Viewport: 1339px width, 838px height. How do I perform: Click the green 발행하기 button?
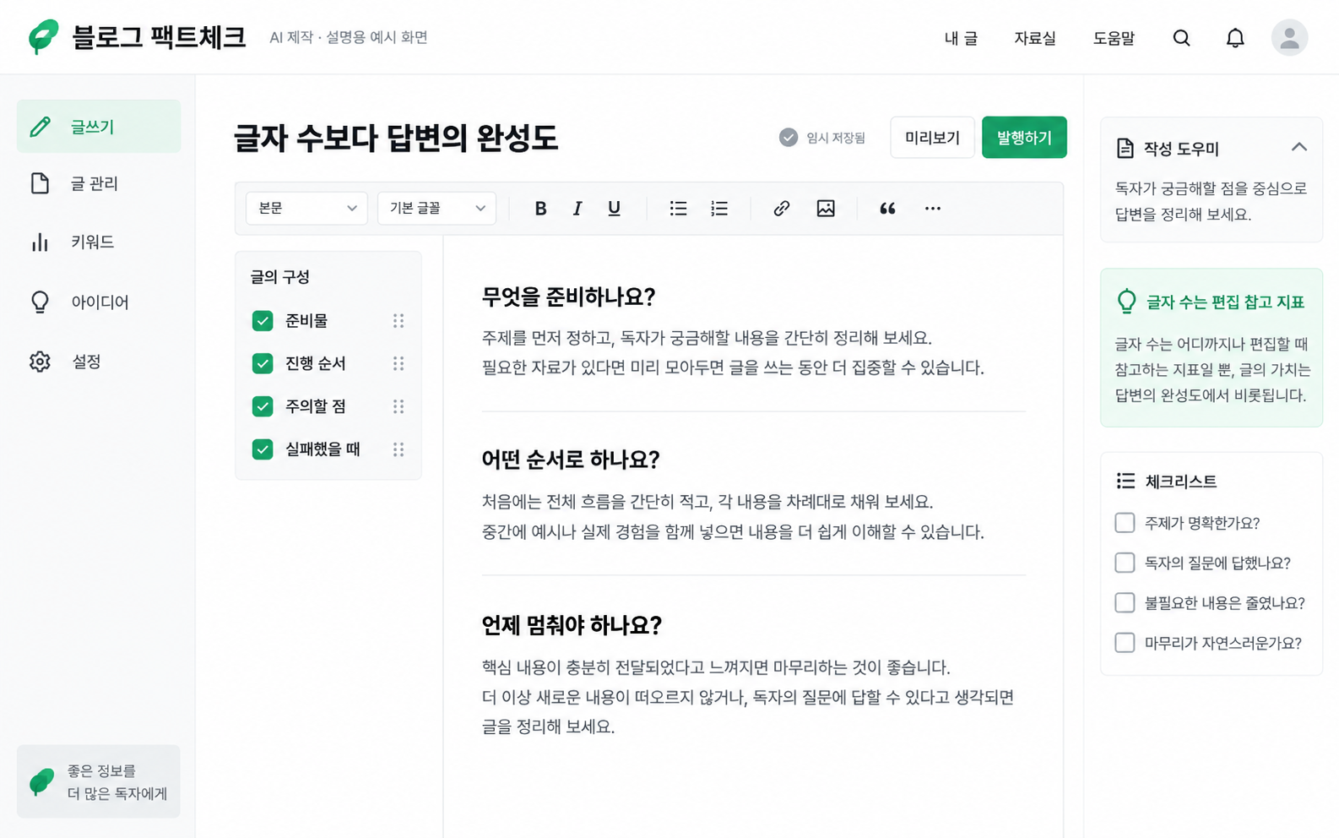[1024, 138]
